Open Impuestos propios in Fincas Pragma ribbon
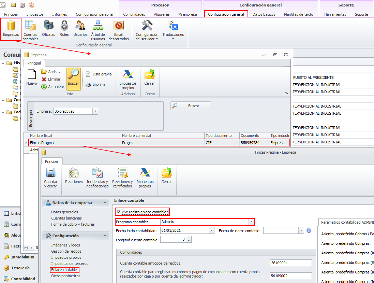The image size is (374, 283). click(x=145, y=178)
